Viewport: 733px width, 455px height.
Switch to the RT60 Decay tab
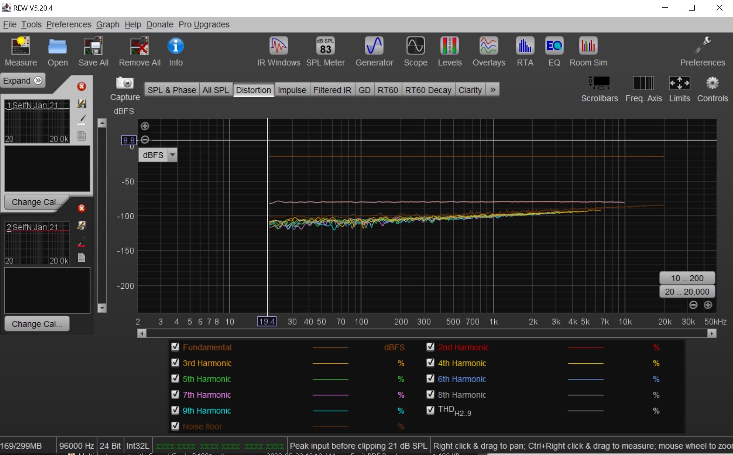428,90
